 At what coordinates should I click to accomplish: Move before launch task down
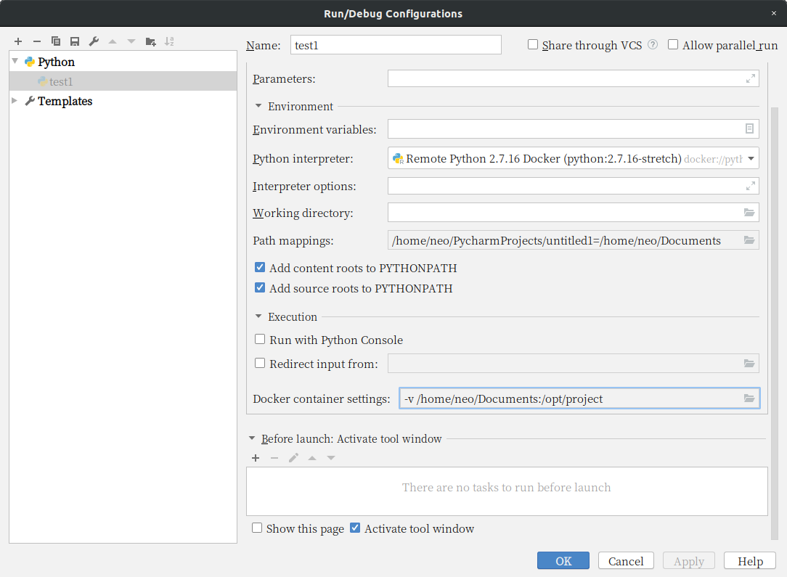coord(331,458)
